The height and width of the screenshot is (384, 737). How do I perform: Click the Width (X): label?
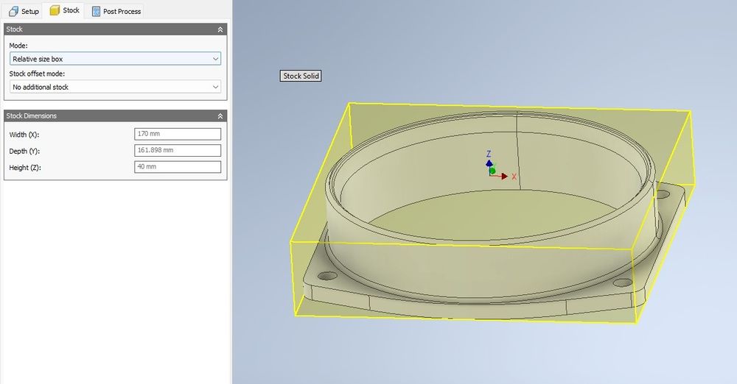click(x=24, y=135)
